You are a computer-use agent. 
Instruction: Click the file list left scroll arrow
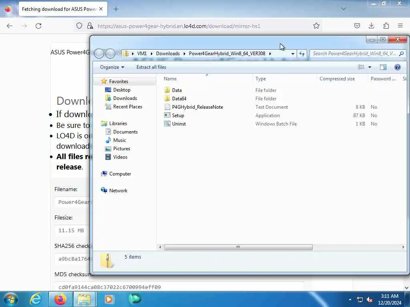point(160,247)
